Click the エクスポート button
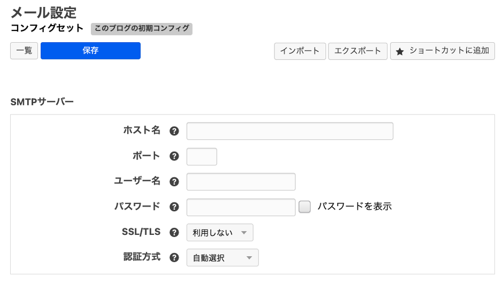The width and height of the screenshot is (503, 284). click(357, 51)
